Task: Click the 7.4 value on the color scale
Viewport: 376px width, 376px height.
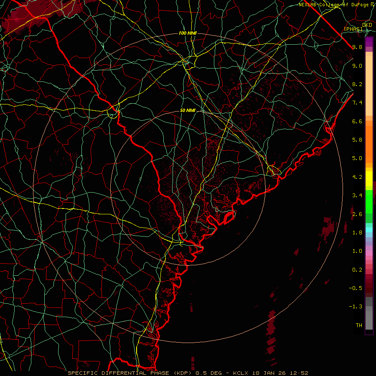Action: (357, 103)
